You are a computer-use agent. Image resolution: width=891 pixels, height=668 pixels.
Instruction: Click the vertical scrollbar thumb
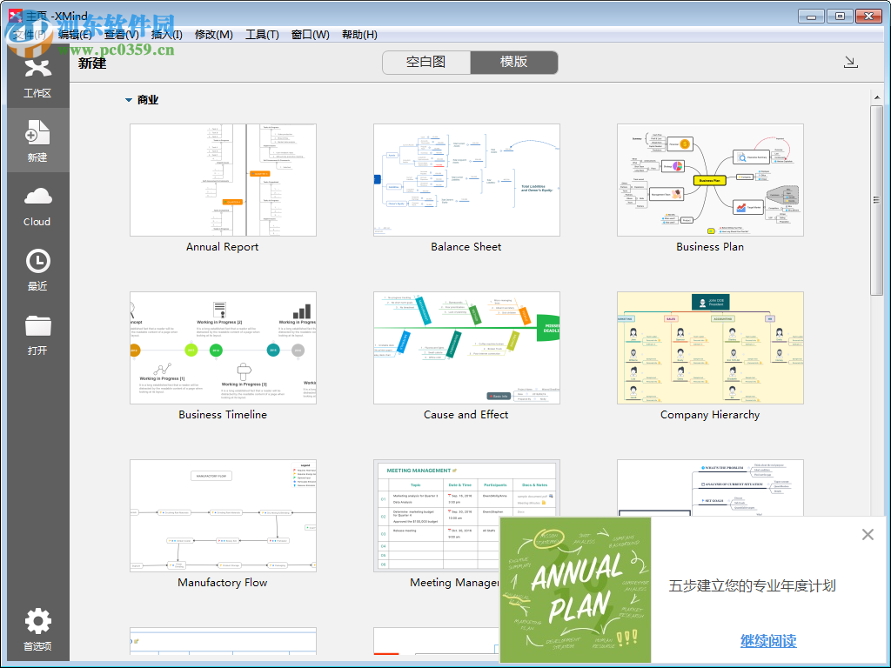click(x=877, y=200)
